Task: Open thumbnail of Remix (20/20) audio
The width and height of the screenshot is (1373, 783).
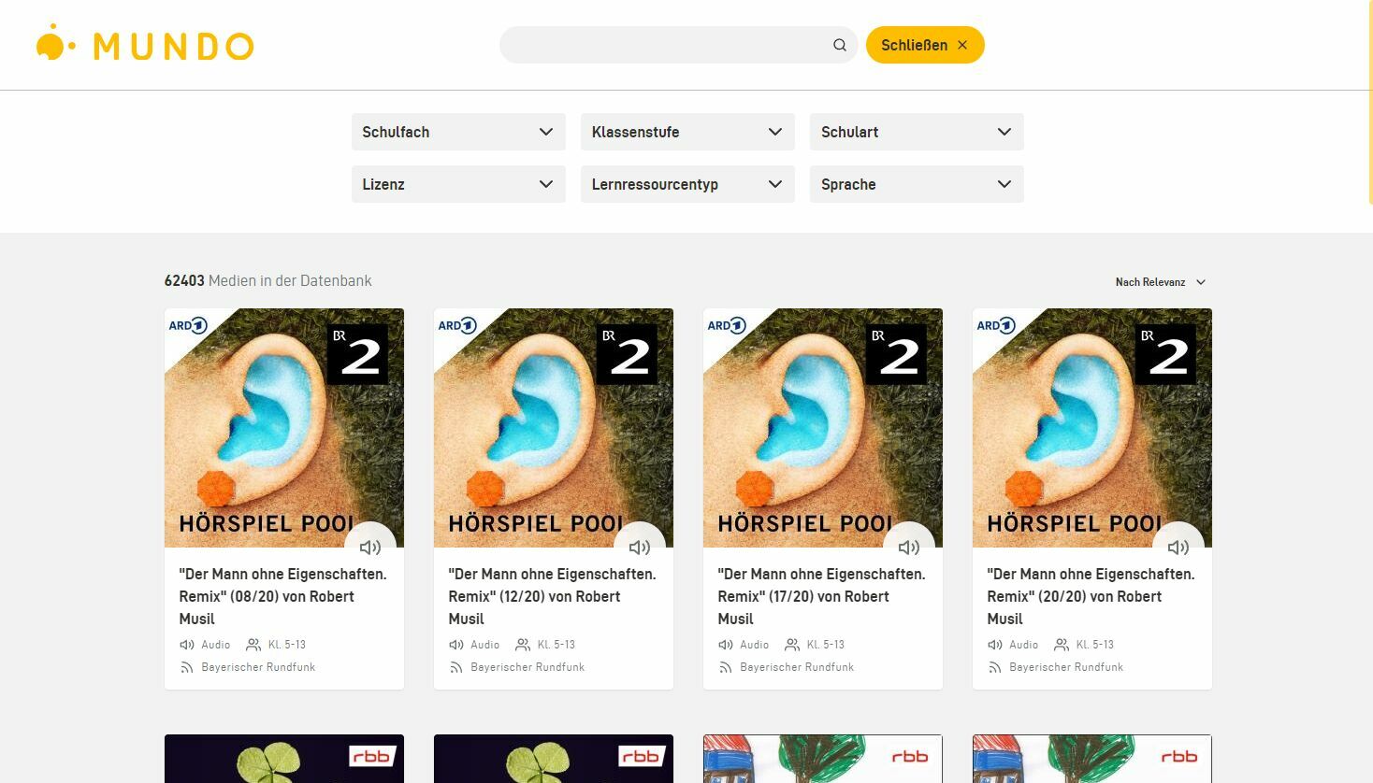Action: click(x=1092, y=428)
